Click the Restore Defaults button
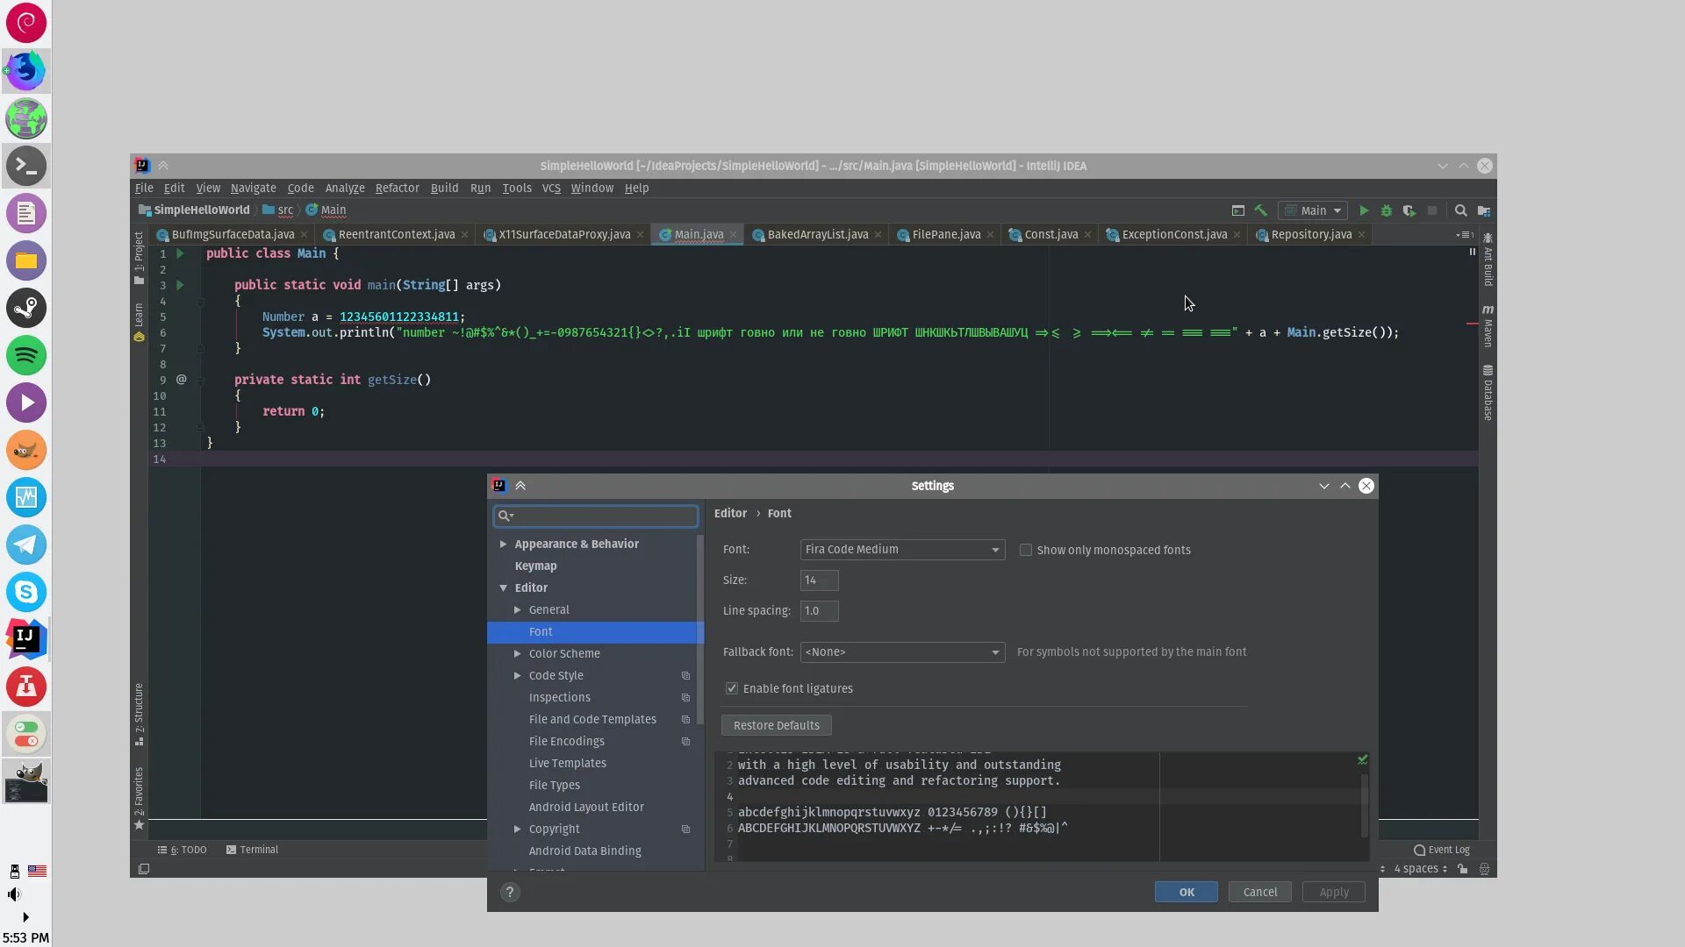The height and width of the screenshot is (947, 1685). [x=776, y=725]
